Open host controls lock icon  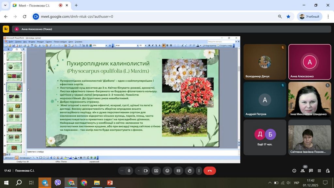click(327, 171)
